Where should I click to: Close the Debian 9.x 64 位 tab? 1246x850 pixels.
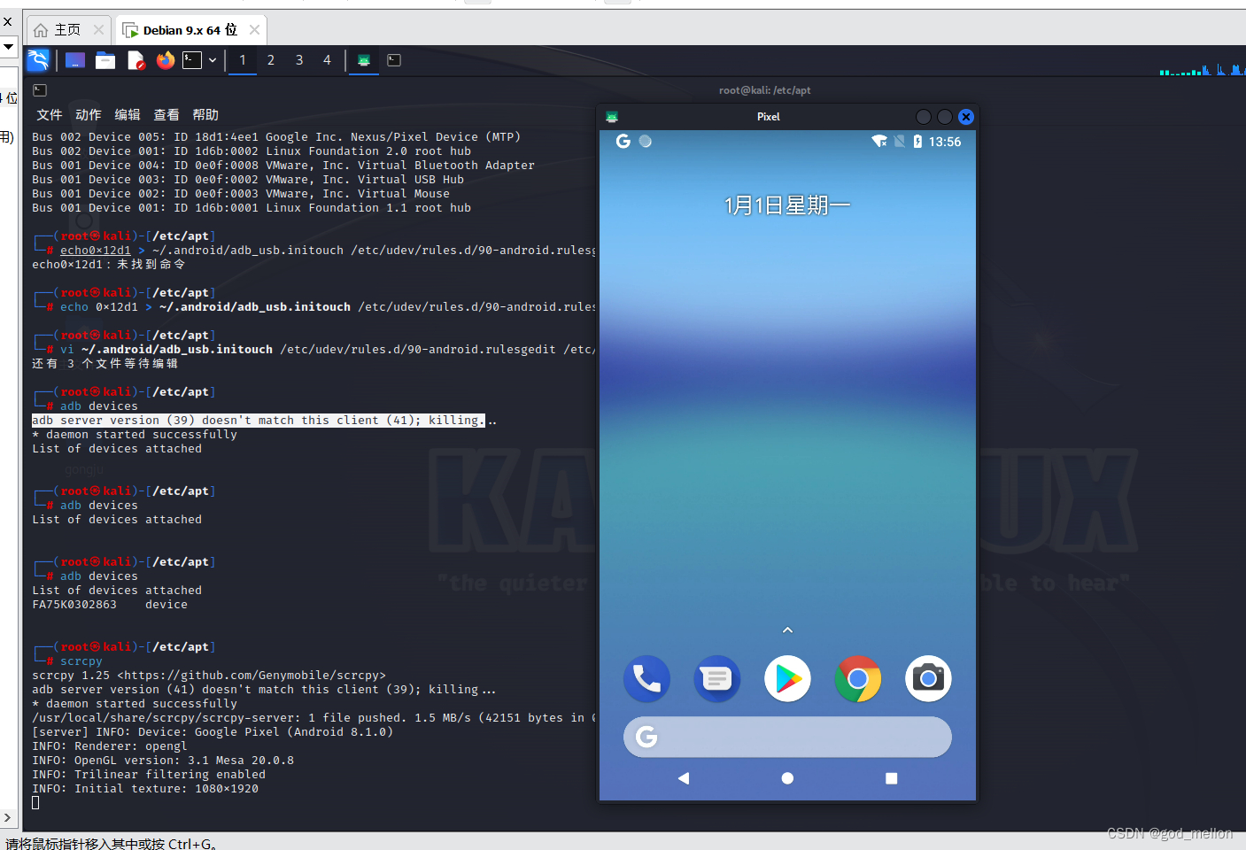254,30
